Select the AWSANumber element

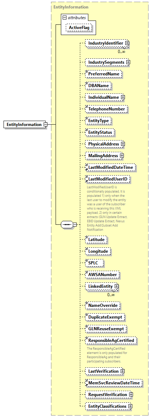102,274
